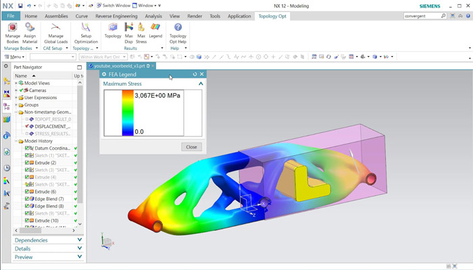Reset FEA Legend dialog with refresh icon

(195, 74)
